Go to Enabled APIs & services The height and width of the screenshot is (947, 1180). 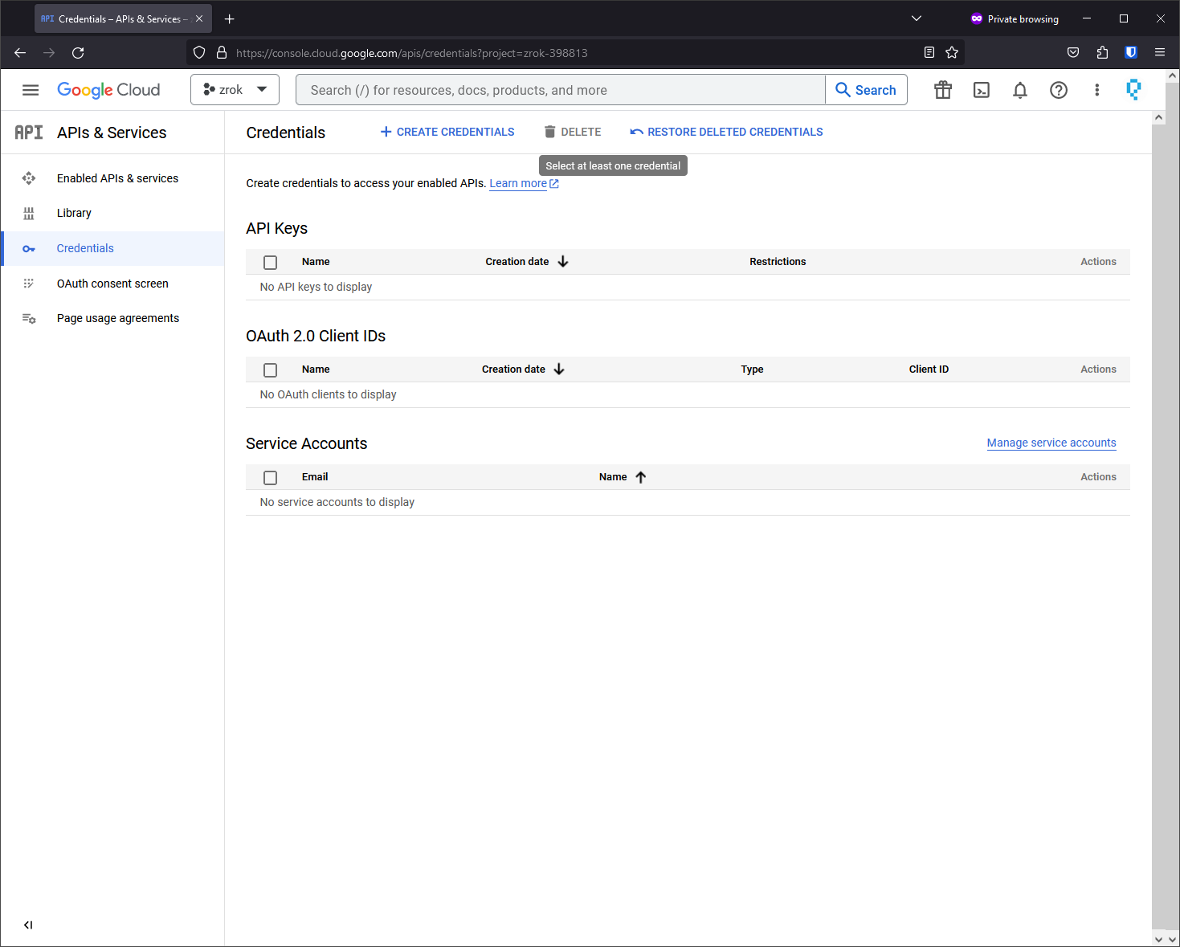coord(117,178)
